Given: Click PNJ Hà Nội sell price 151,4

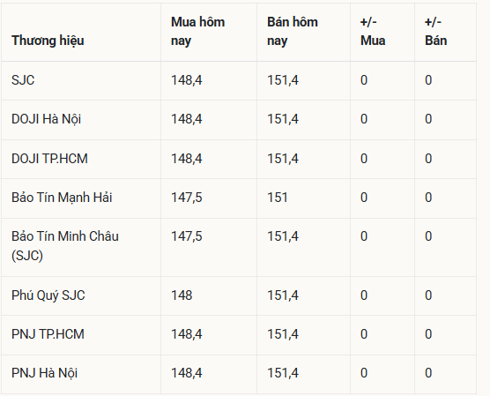Looking at the screenshot, I should tap(283, 373).
